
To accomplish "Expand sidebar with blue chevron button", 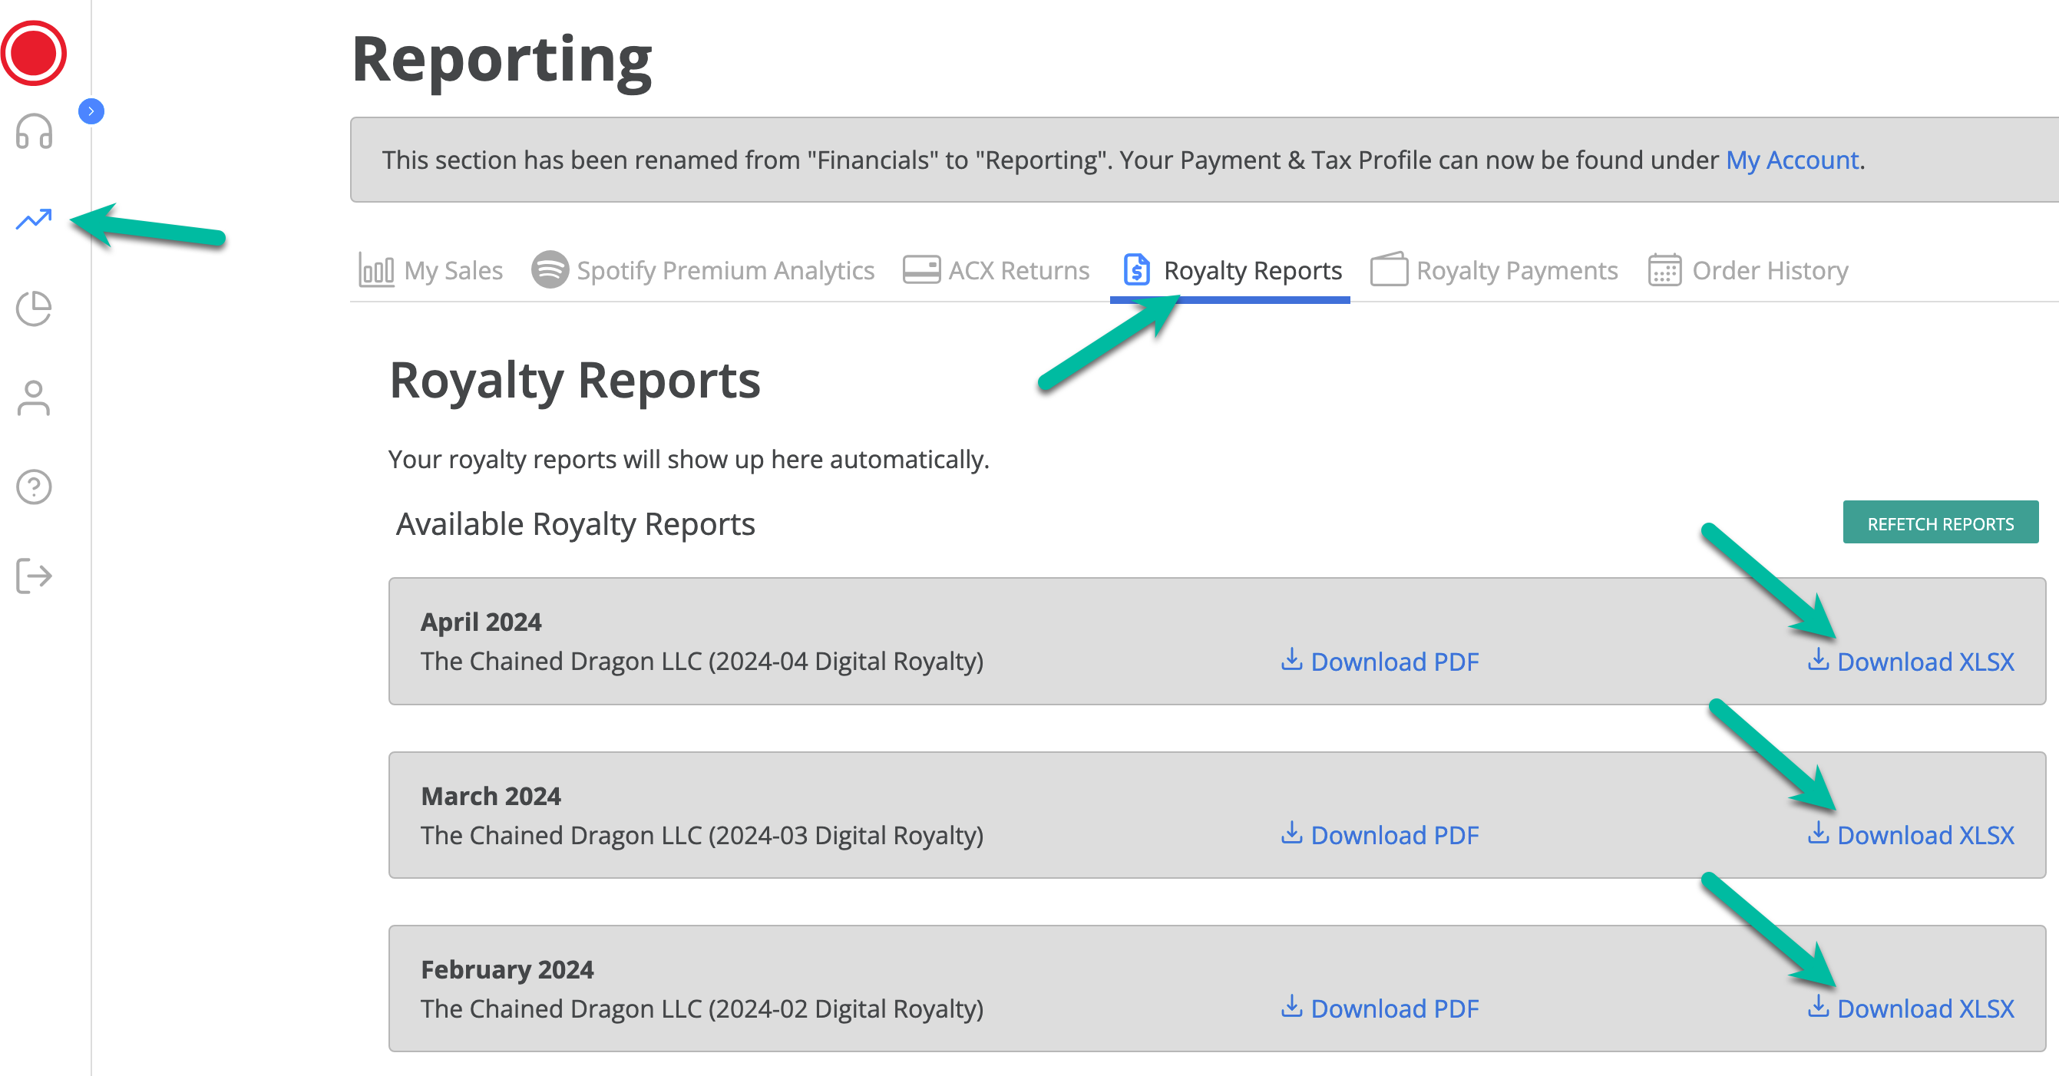I will point(91,111).
